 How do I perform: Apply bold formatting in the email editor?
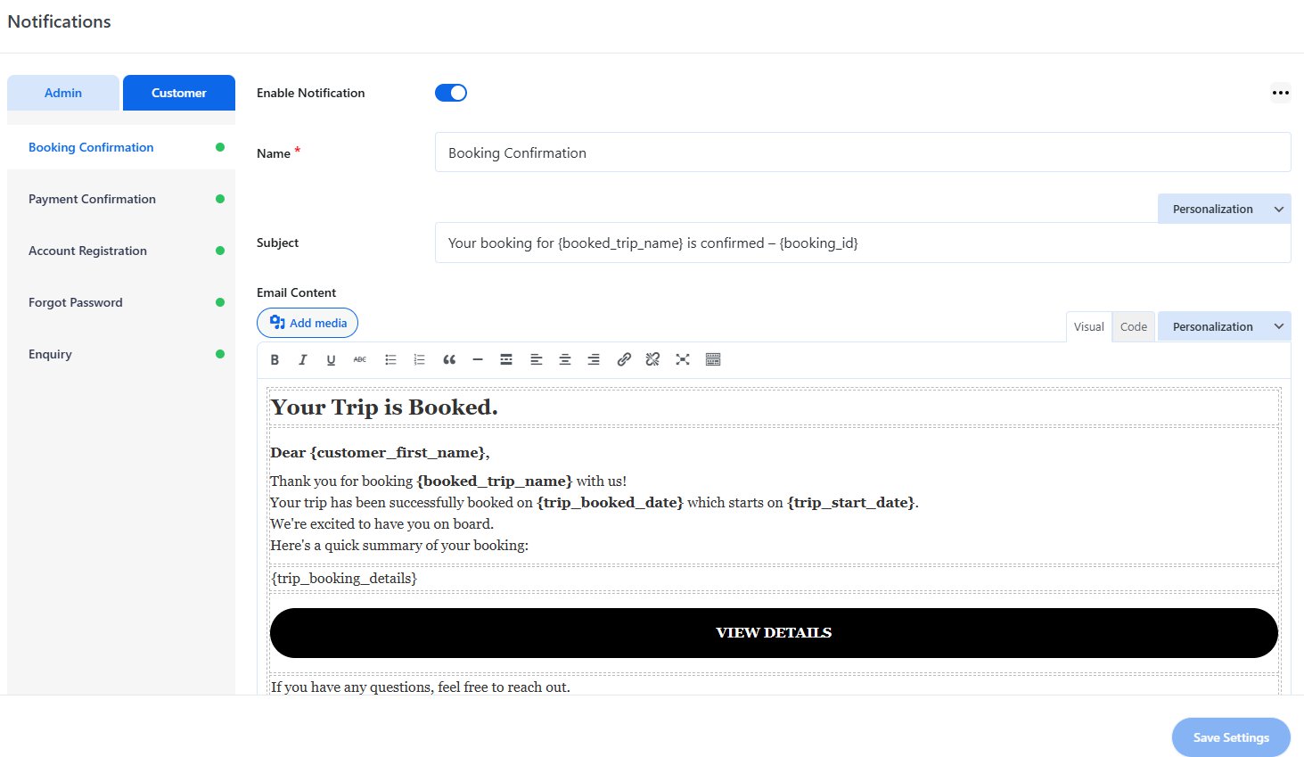pyautogui.click(x=275, y=359)
